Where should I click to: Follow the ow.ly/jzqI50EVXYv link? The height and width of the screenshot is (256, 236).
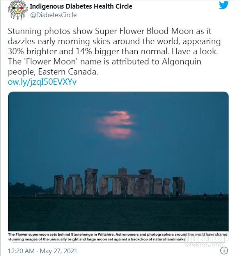click(x=42, y=82)
